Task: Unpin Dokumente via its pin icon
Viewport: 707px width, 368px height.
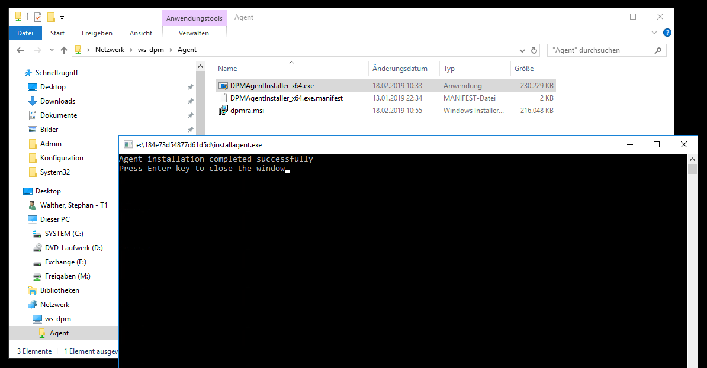Action: tap(191, 115)
